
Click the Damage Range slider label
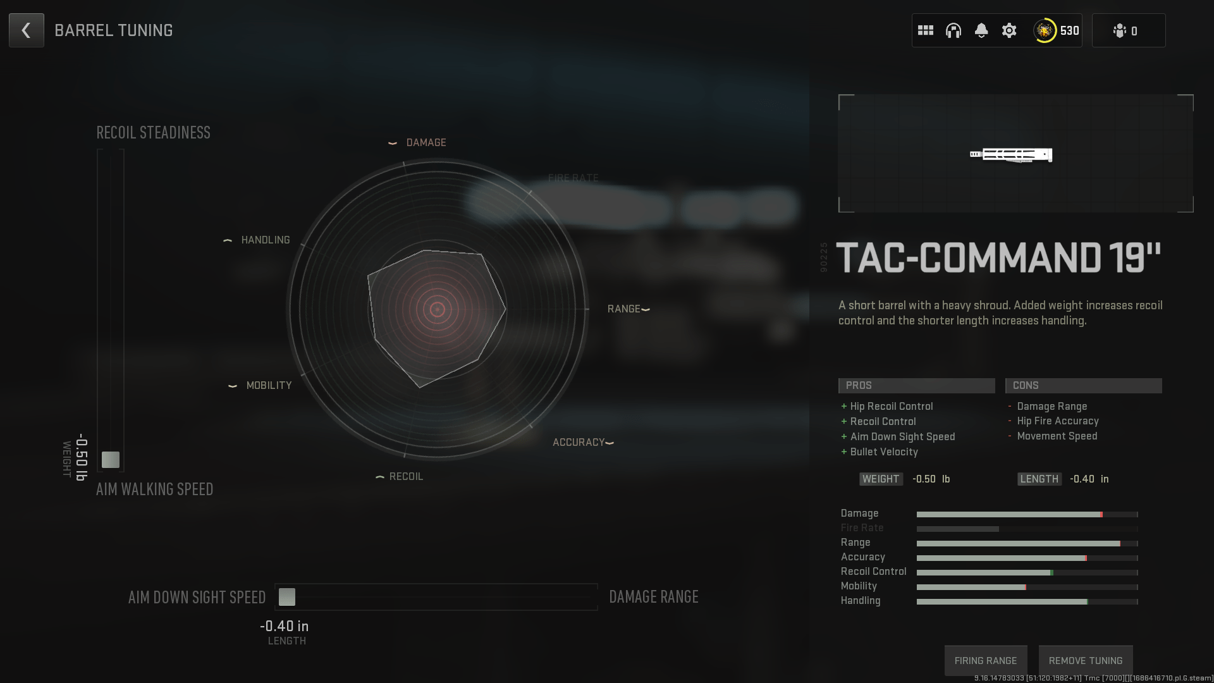(654, 597)
